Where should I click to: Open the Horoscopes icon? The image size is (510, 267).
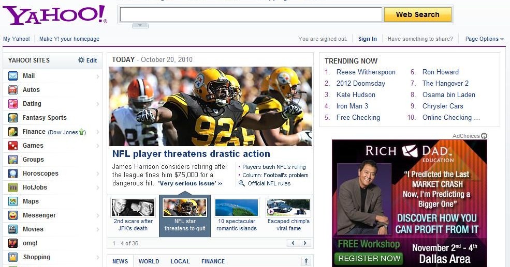tap(13, 174)
